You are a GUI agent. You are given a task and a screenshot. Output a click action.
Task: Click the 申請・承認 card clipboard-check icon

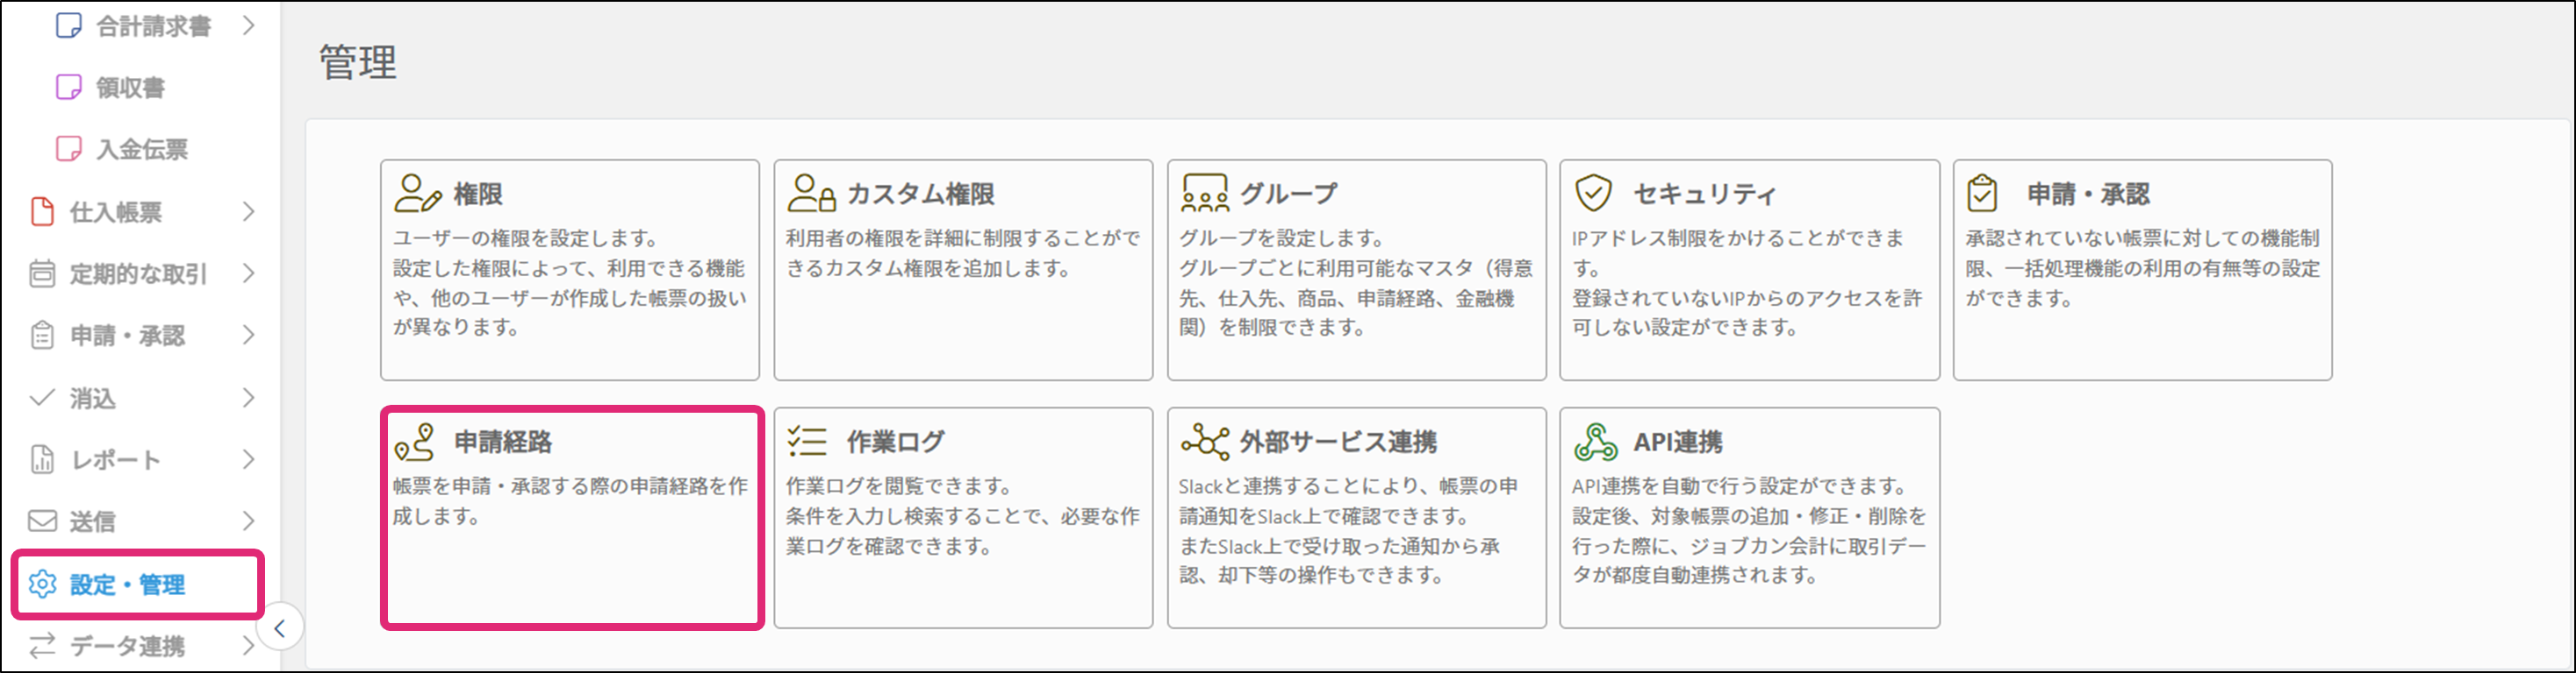point(1982,193)
